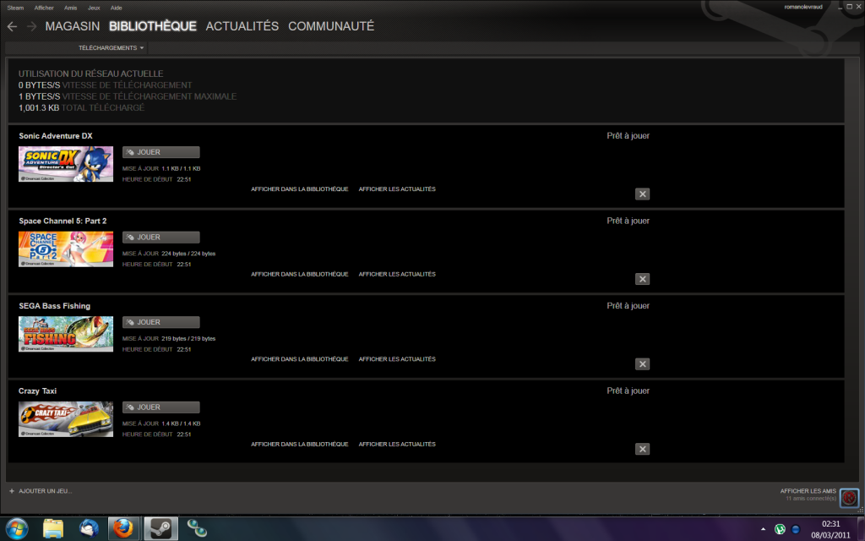Click the Space Channel 5: Part 2 title
Image resolution: width=865 pixels, height=541 pixels.
coord(63,221)
